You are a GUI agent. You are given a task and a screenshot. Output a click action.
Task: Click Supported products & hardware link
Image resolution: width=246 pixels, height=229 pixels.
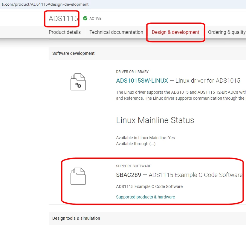[x=146, y=197]
